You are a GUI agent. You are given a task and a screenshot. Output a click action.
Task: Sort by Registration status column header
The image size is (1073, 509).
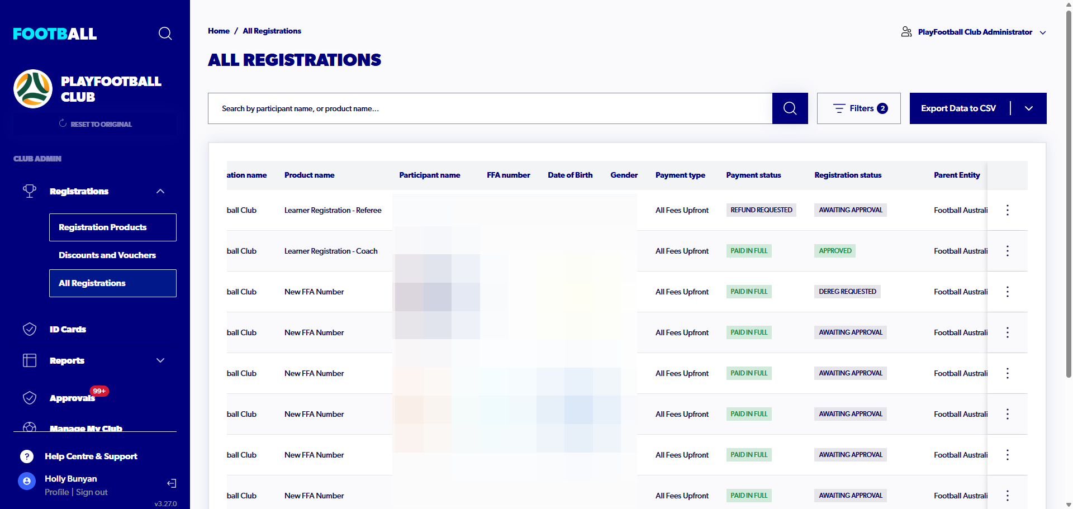[x=848, y=175]
